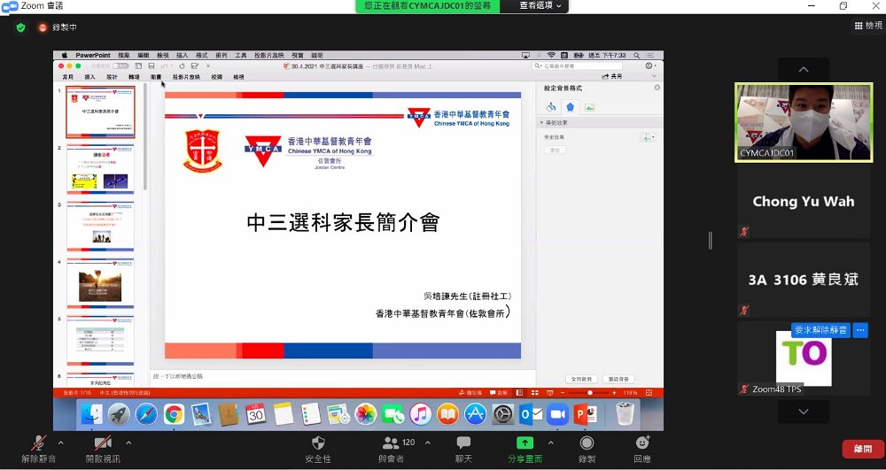Expand video options arrow beside 開啟視訊
The height and width of the screenshot is (470, 886).
128,443
